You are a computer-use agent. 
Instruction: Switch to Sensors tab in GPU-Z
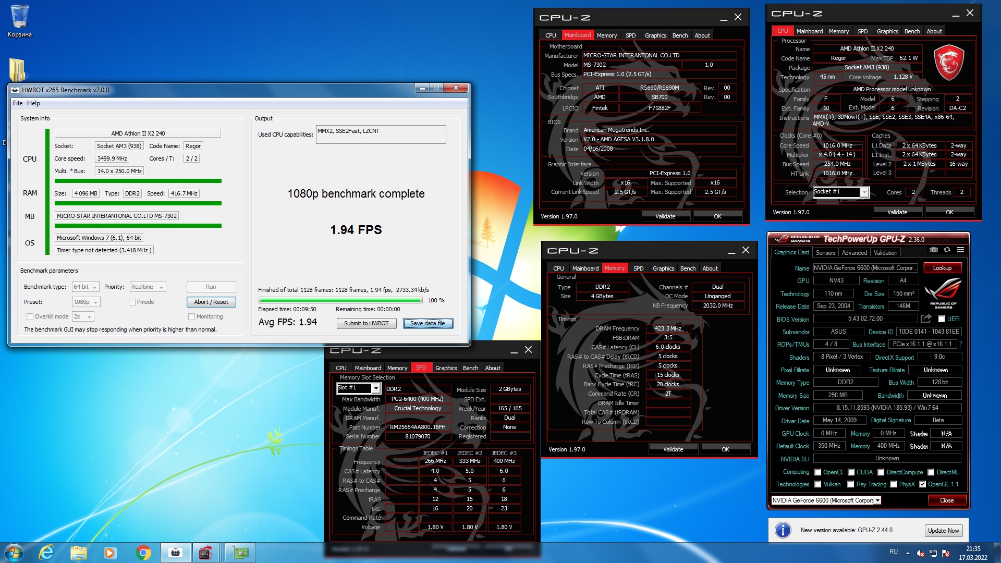pyautogui.click(x=825, y=253)
